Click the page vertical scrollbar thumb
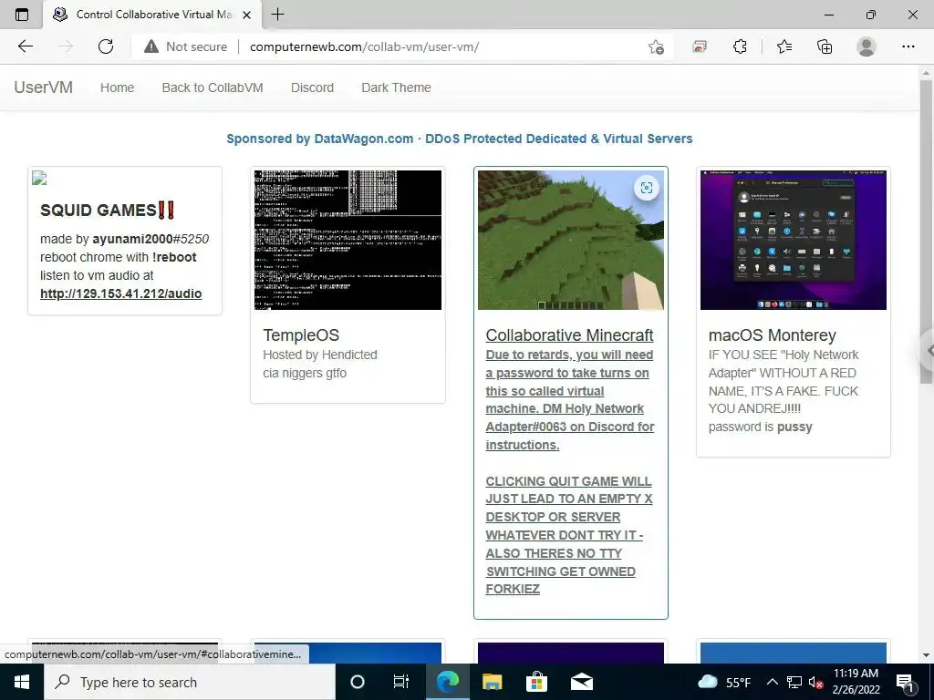This screenshot has width=934, height=700. [x=926, y=231]
